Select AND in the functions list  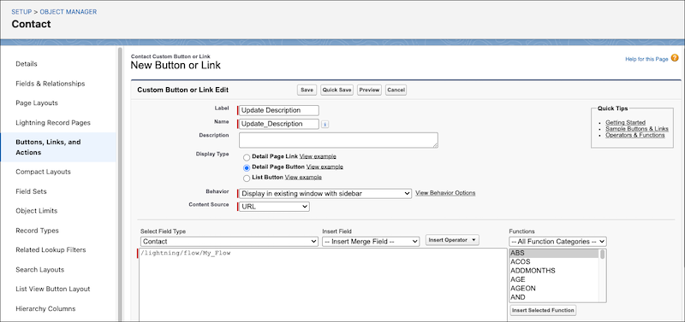click(554, 297)
